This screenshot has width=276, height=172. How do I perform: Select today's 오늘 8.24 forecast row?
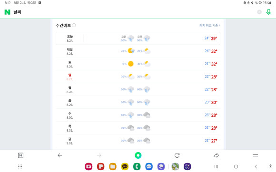138,38
